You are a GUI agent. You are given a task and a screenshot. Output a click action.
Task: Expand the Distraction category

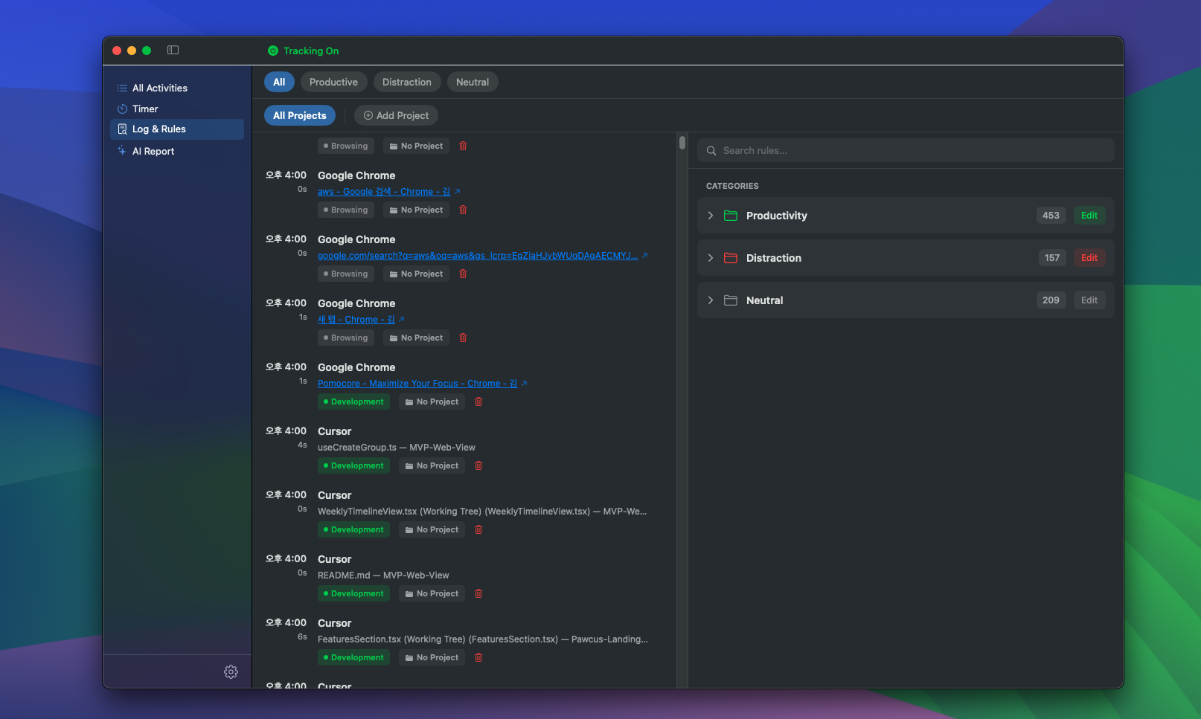point(710,258)
